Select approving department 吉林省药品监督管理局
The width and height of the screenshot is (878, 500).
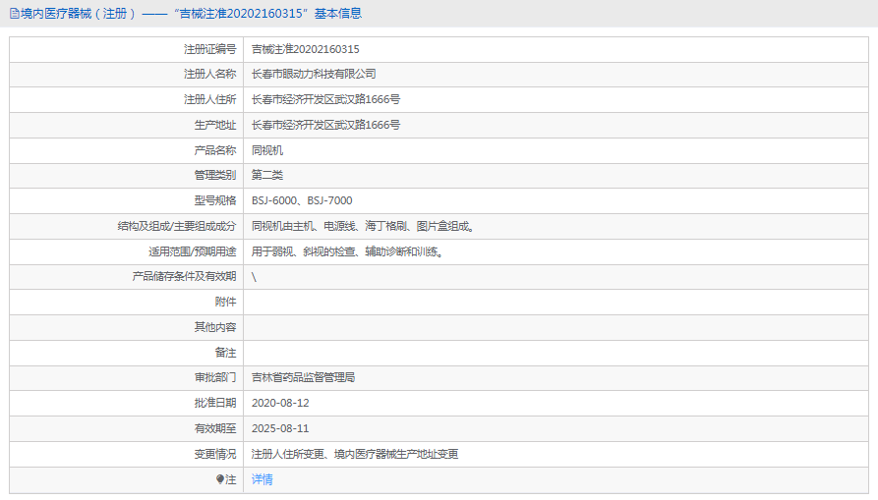(303, 377)
